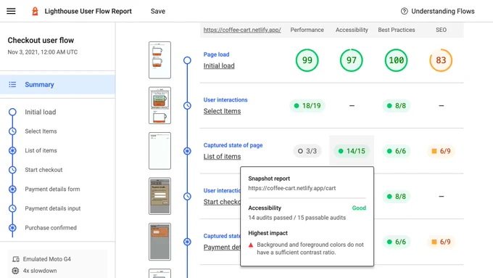Open the Select Items report link

coord(222,111)
